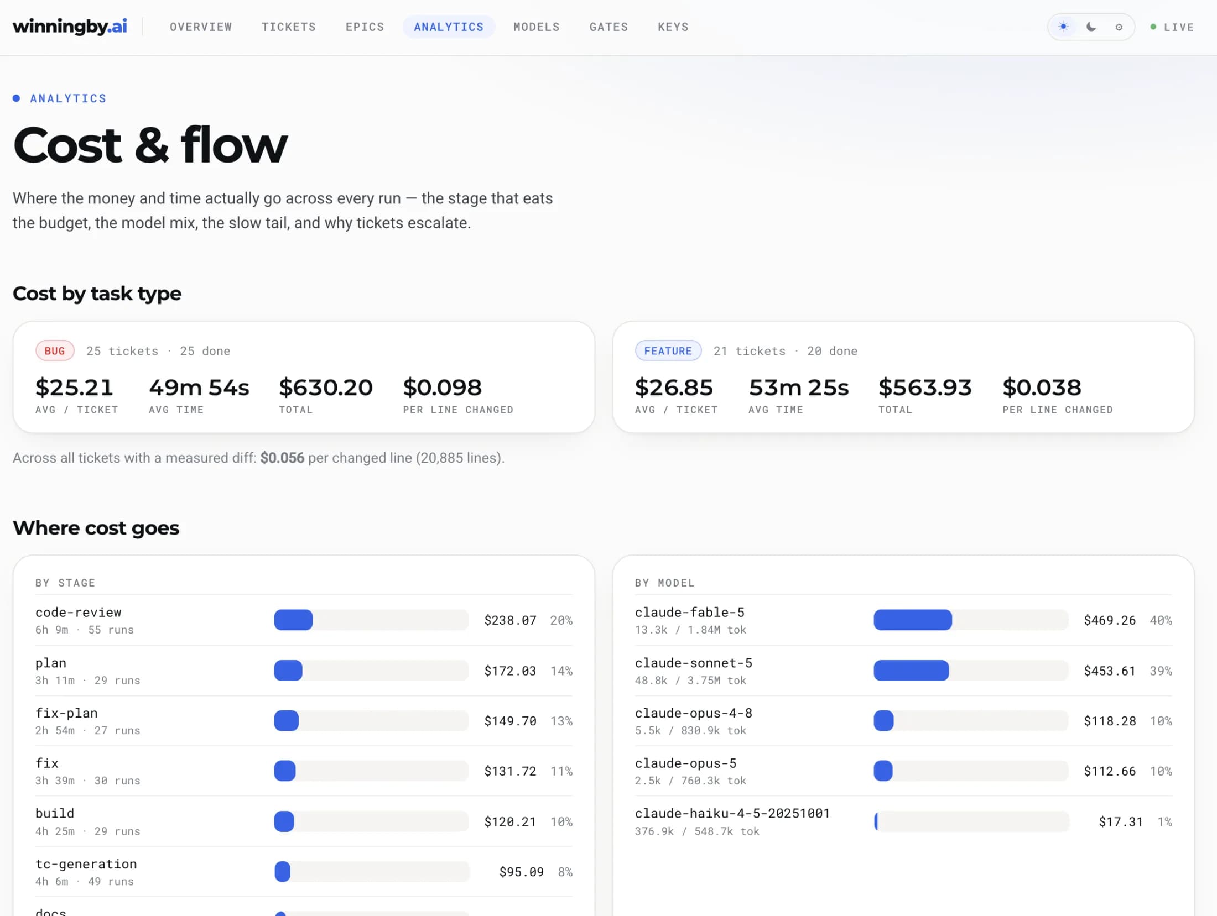Click the $17.31 claude-haiku cost
Screen dimensions: 1217x916
click(x=1121, y=821)
